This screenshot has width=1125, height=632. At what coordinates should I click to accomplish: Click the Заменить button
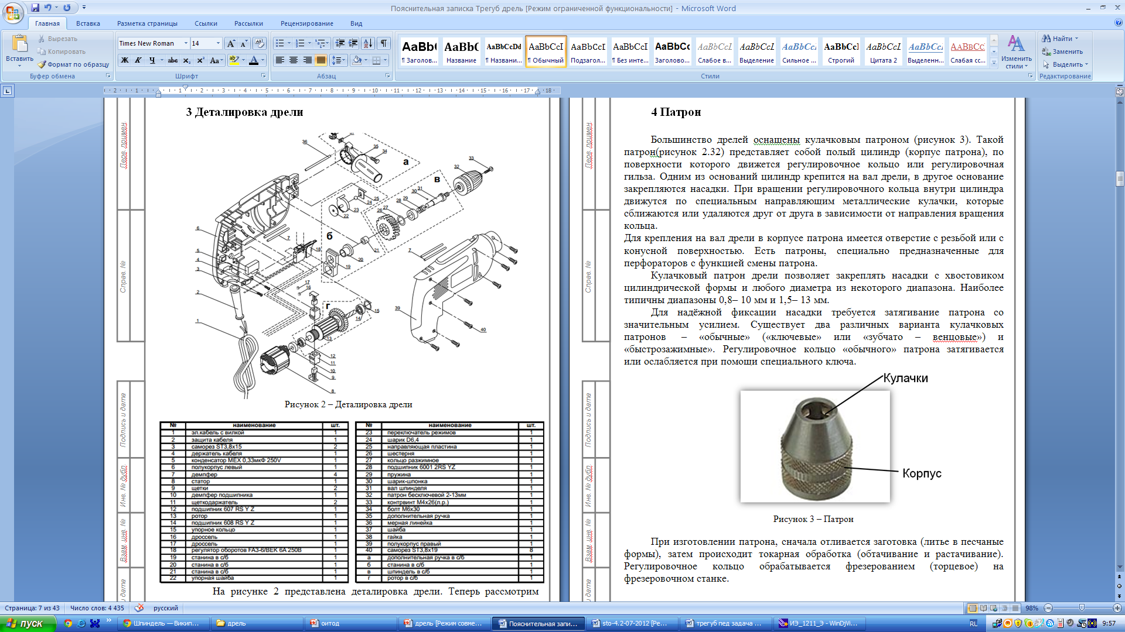(1062, 51)
